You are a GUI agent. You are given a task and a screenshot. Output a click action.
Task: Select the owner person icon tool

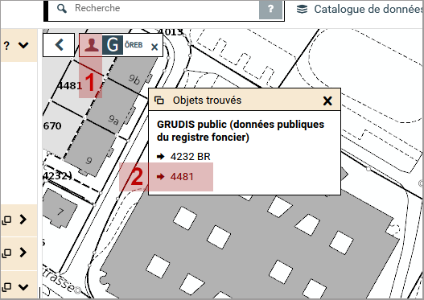[x=92, y=45]
